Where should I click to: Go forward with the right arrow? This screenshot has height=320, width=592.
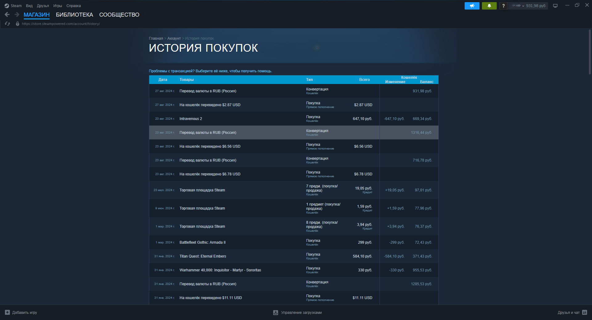pos(17,14)
